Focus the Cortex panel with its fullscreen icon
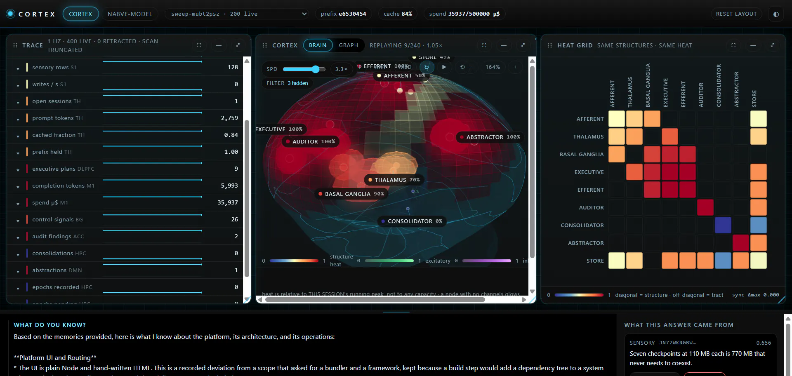This screenshot has width=792, height=376. click(484, 45)
